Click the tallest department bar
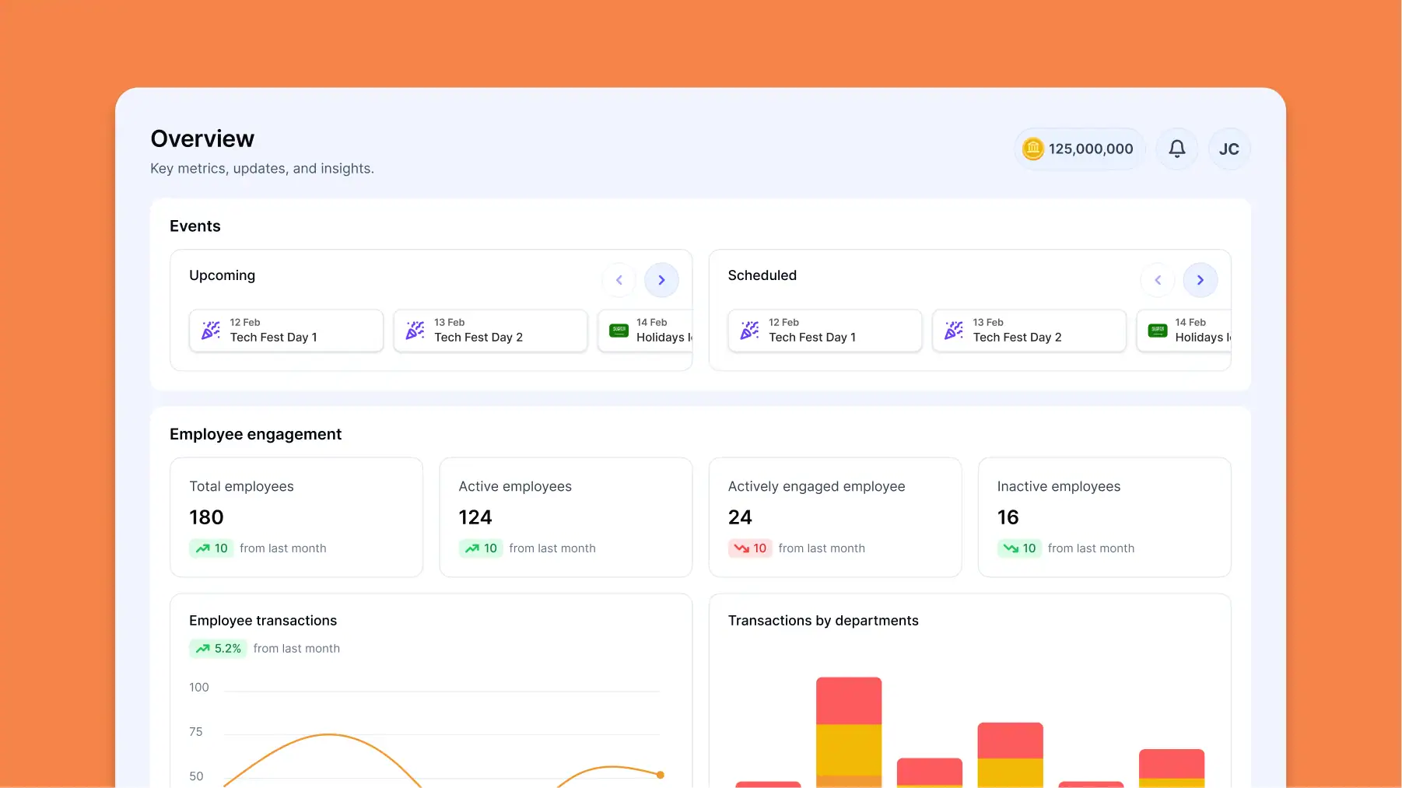This screenshot has height=788, width=1402. click(x=849, y=732)
